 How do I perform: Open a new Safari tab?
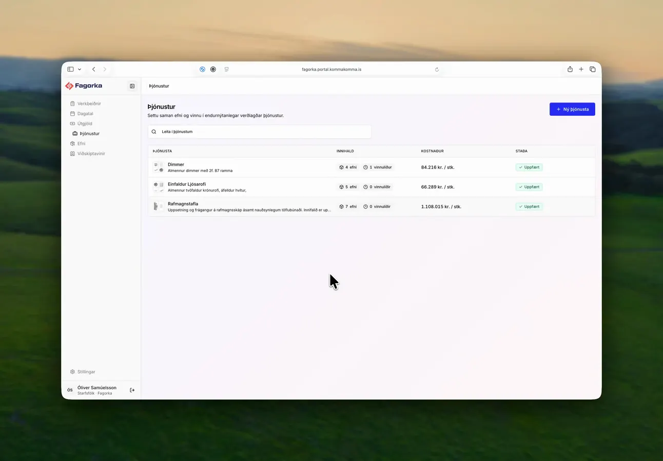581,69
